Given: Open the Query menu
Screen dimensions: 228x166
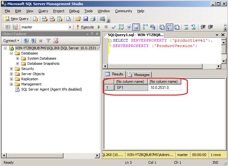Looking at the screenshot, I should tap(43, 11).
